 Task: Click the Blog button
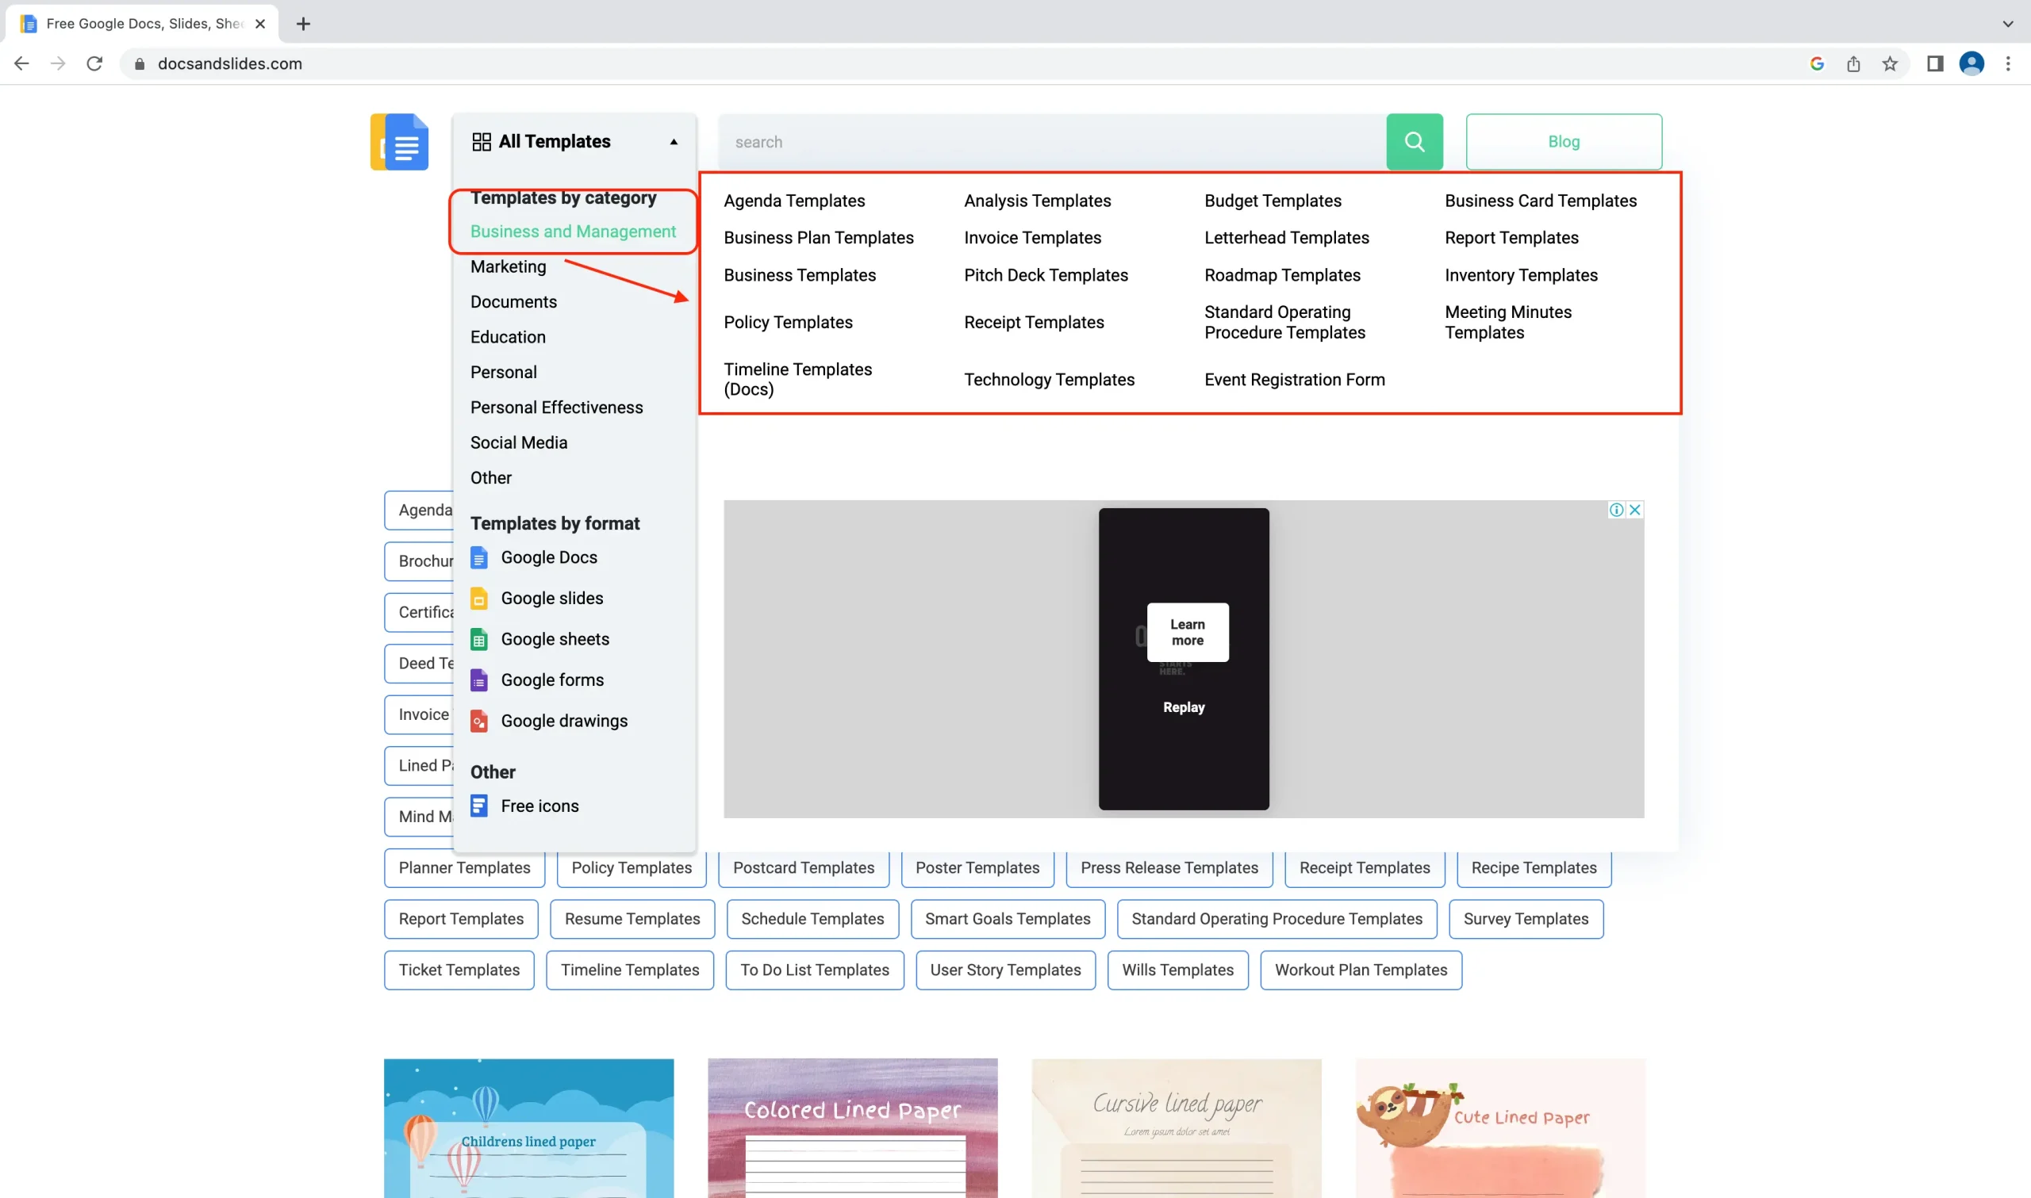coord(1564,141)
